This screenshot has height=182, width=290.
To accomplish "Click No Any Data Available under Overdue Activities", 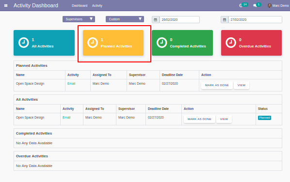I will click(34, 166).
